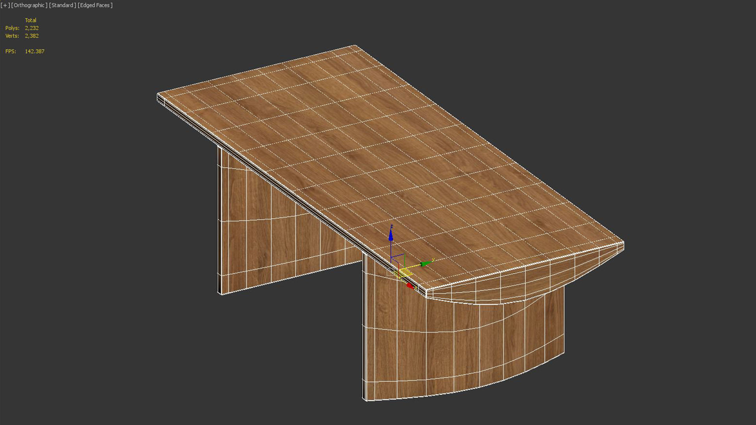Click the green Y axis gizmo arrow
Screen dimensions: 756x425
[x=426, y=263]
